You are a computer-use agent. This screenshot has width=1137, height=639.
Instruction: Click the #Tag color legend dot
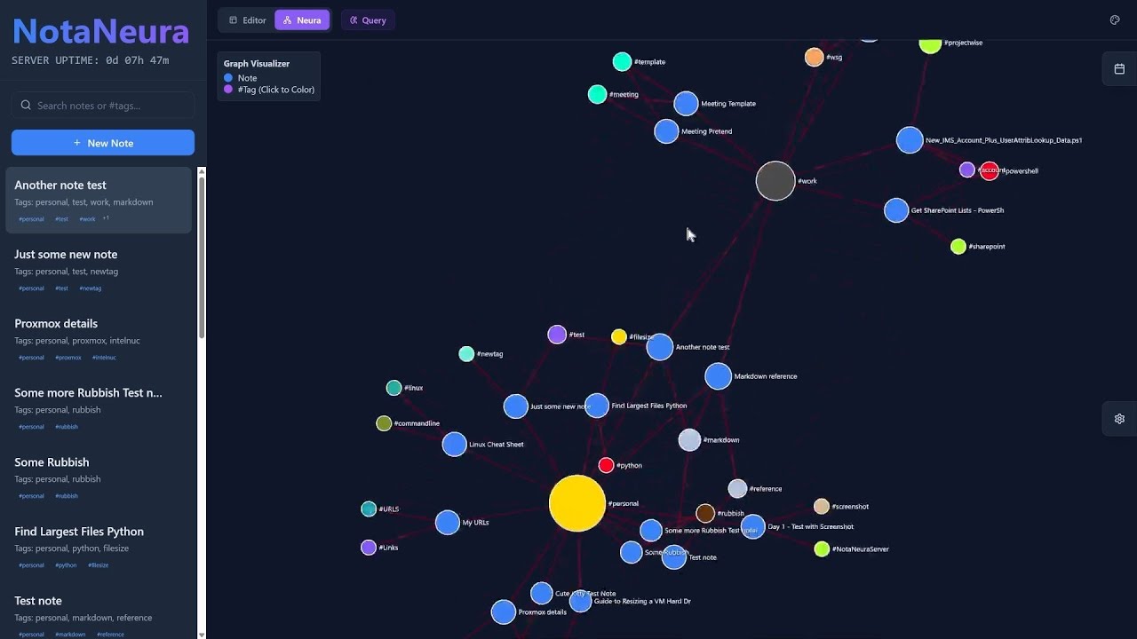[228, 89]
